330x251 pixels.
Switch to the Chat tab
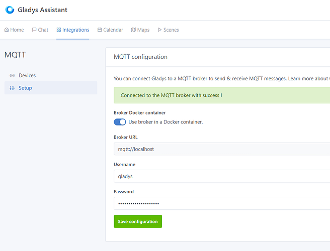pyautogui.click(x=40, y=30)
